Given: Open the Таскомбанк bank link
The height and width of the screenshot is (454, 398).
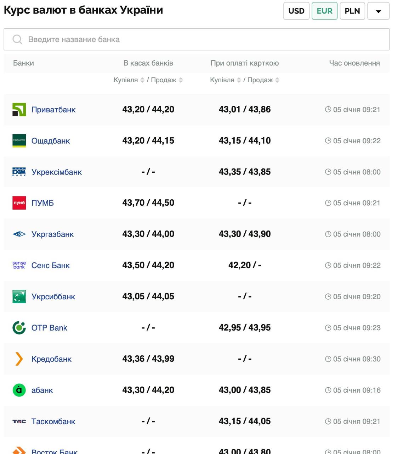Looking at the screenshot, I should [53, 421].
